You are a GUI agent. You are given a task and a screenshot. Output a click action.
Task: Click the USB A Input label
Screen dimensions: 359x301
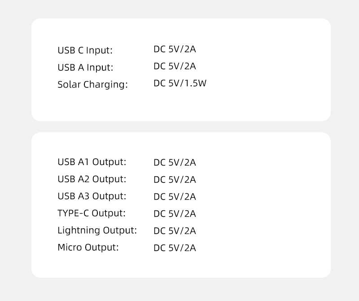85,67
